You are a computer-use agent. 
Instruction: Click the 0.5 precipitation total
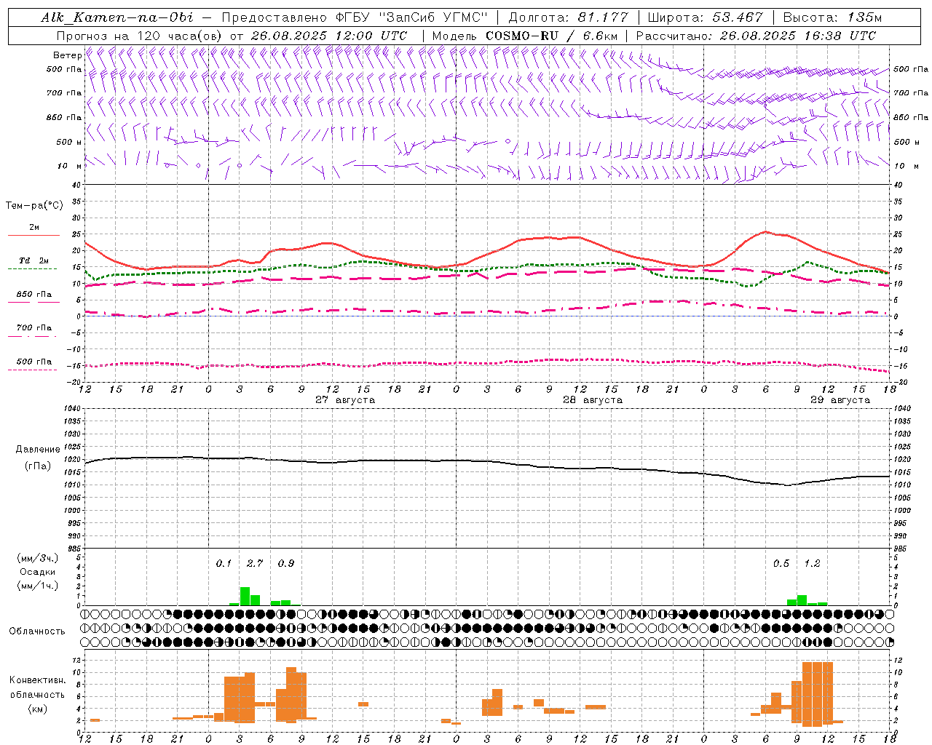pos(781,564)
